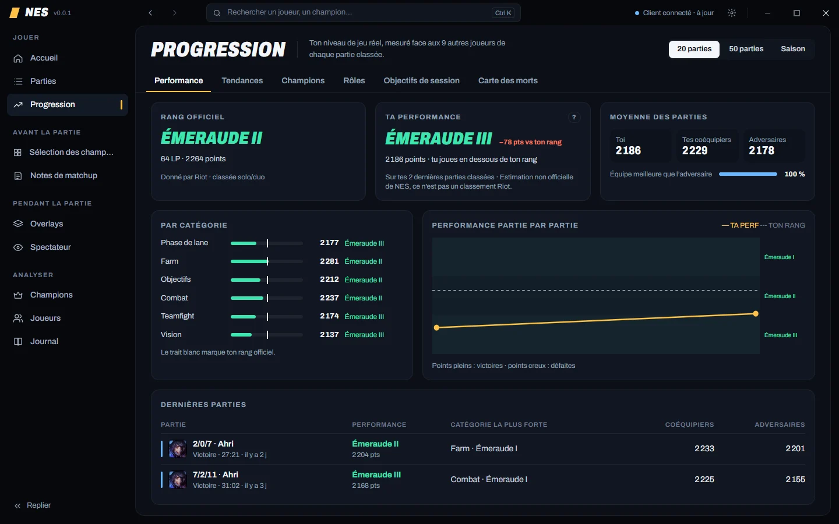Viewport: 839px width, 524px height.
Task: Open Journal via book icon
Action: [18, 342]
